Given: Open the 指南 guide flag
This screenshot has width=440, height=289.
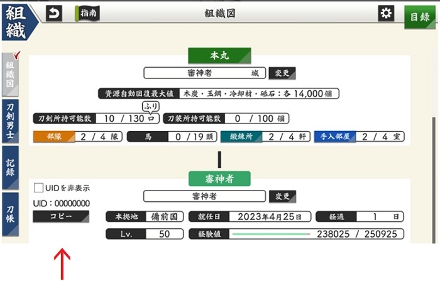Looking at the screenshot, I should tap(87, 13).
